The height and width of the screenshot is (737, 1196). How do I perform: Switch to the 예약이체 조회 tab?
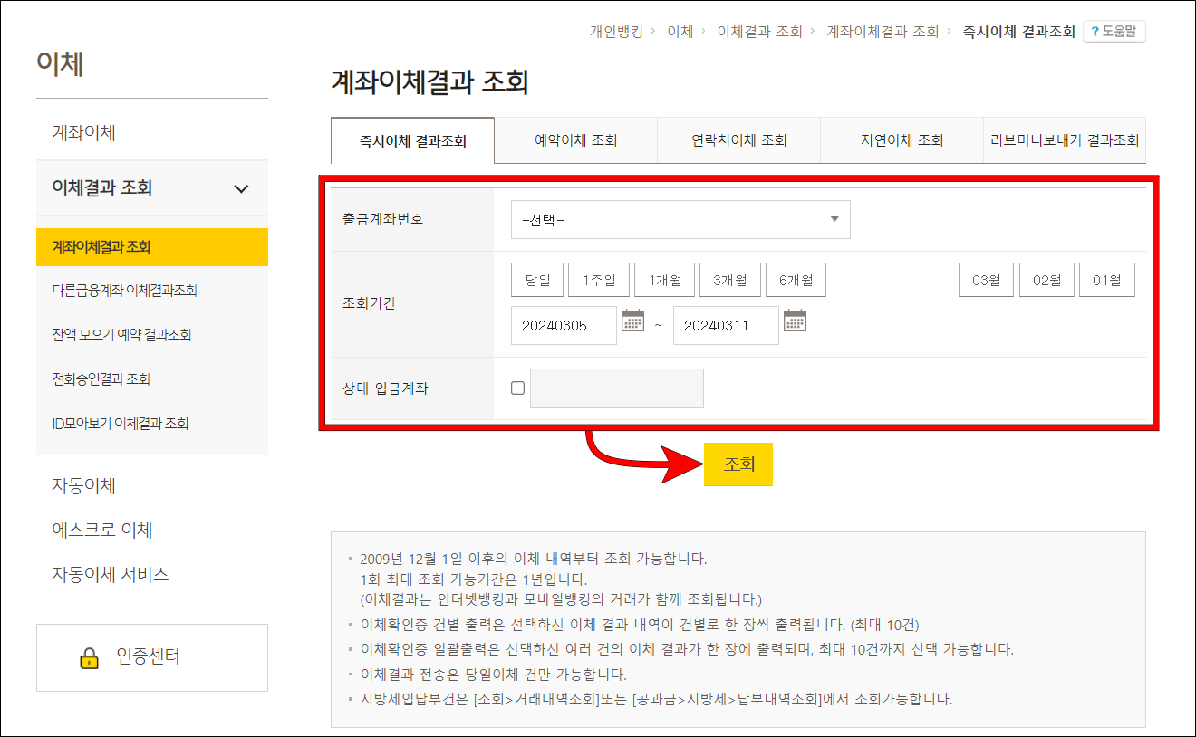pos(576,140)
